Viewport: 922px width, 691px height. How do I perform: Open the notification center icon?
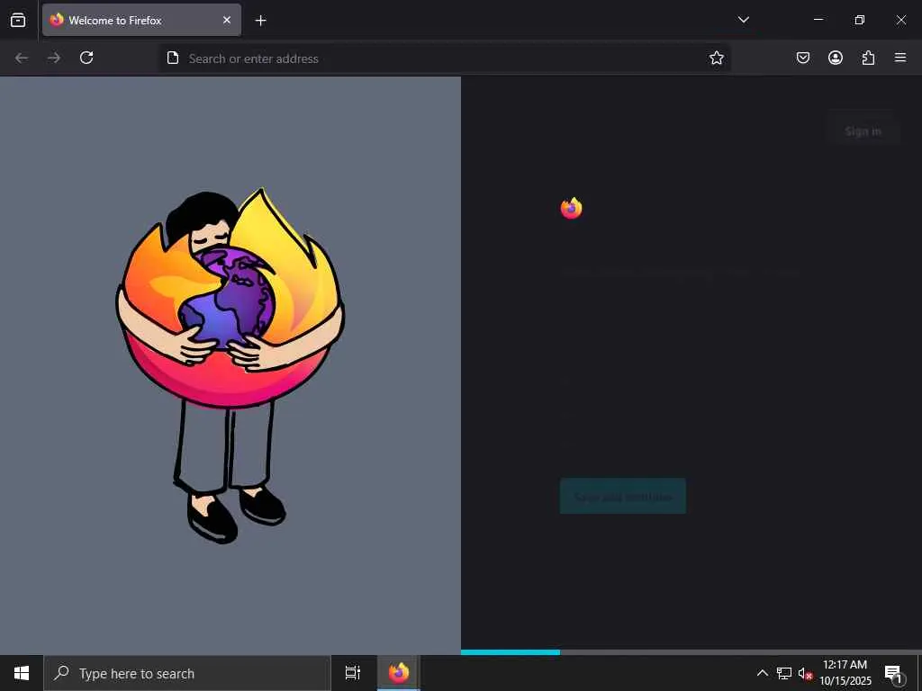(893, 674)
